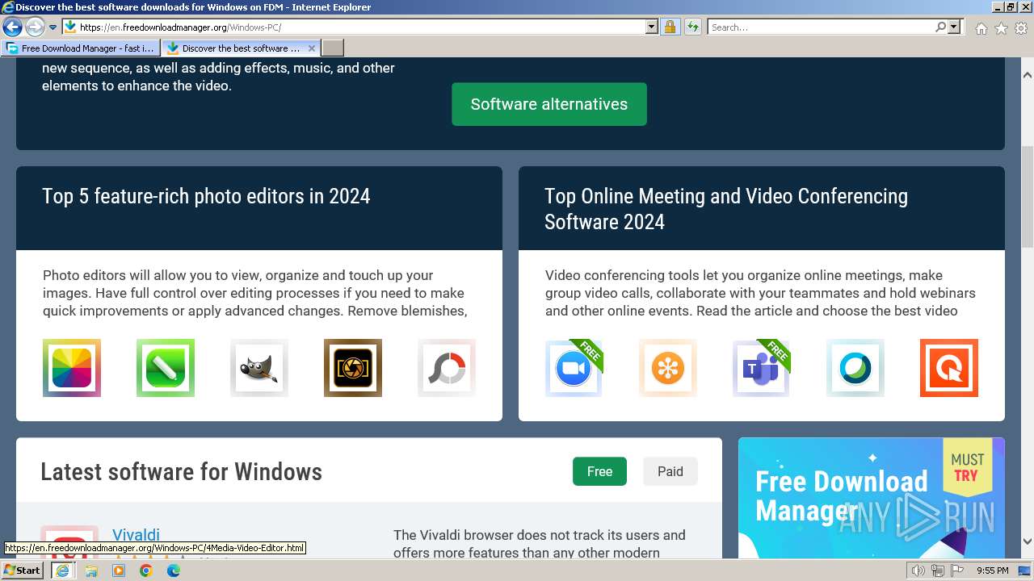Click the volume speaker tray icon
Image resolution: width=1034 pixels, height=581 pixels.
(918, 571)
